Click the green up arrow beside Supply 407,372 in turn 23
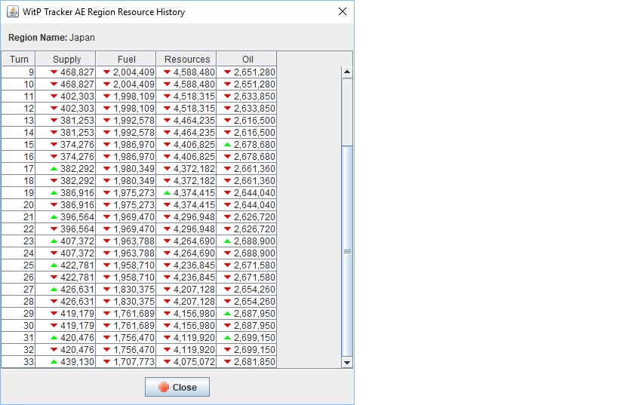The width and height of the screenshot is (618, 405). 54,241
